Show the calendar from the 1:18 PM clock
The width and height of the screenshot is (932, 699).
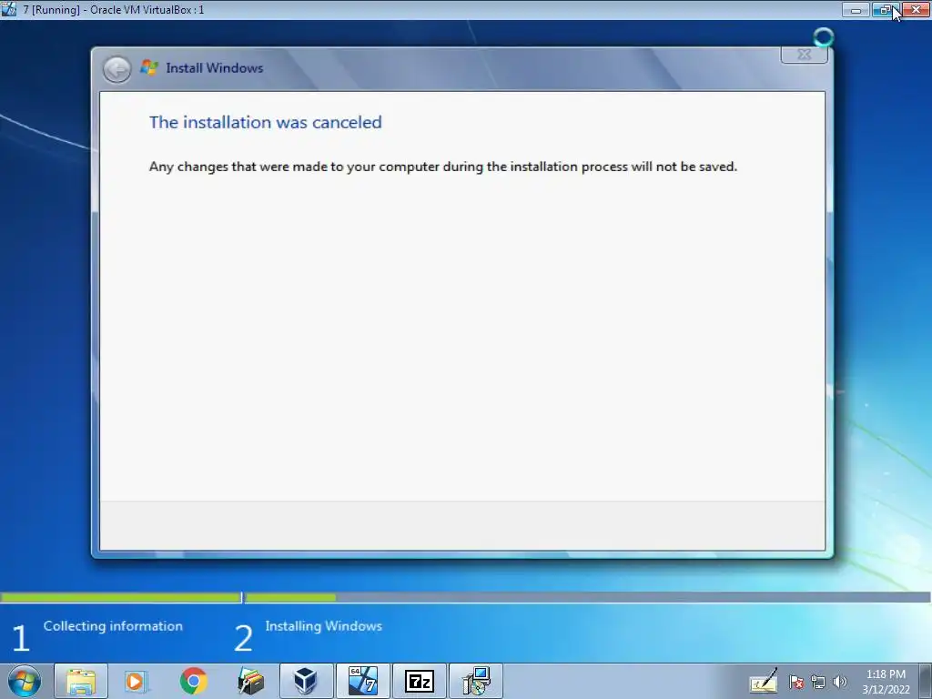point(886,682)
